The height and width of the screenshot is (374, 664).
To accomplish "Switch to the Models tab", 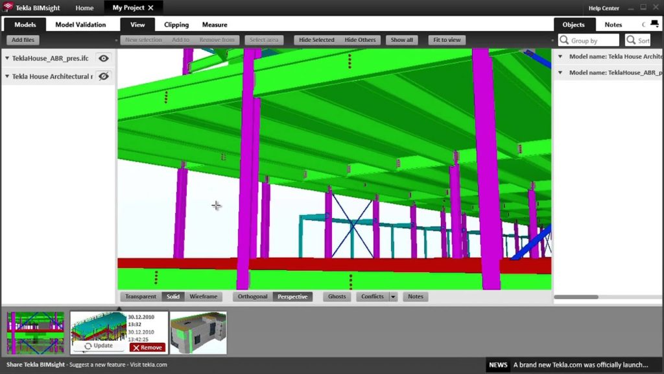I will point(25,25).
